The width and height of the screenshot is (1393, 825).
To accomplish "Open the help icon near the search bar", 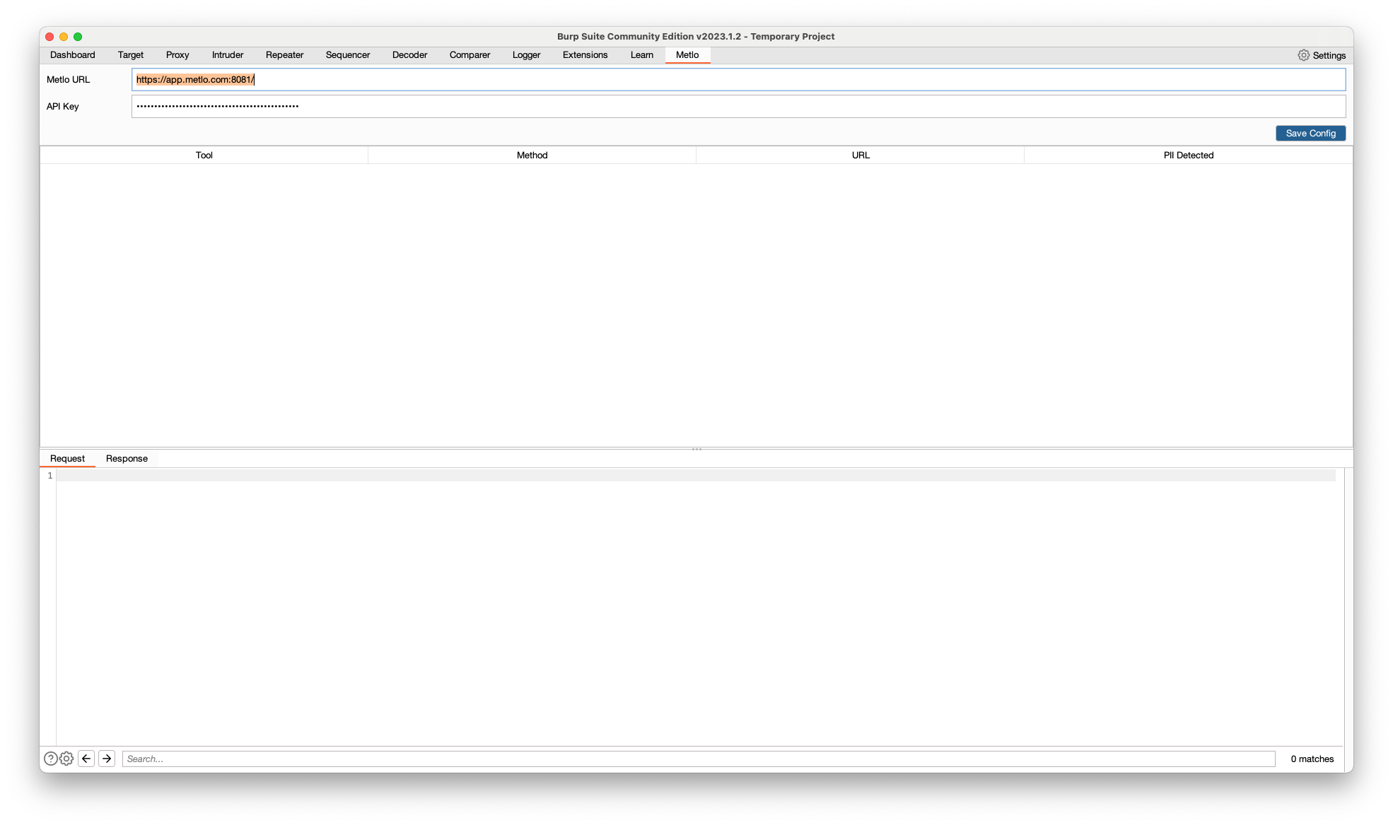I will (49, 758).
